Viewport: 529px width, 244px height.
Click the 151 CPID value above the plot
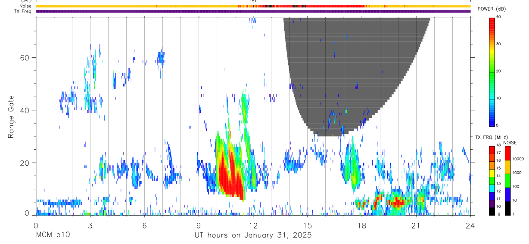253,1
